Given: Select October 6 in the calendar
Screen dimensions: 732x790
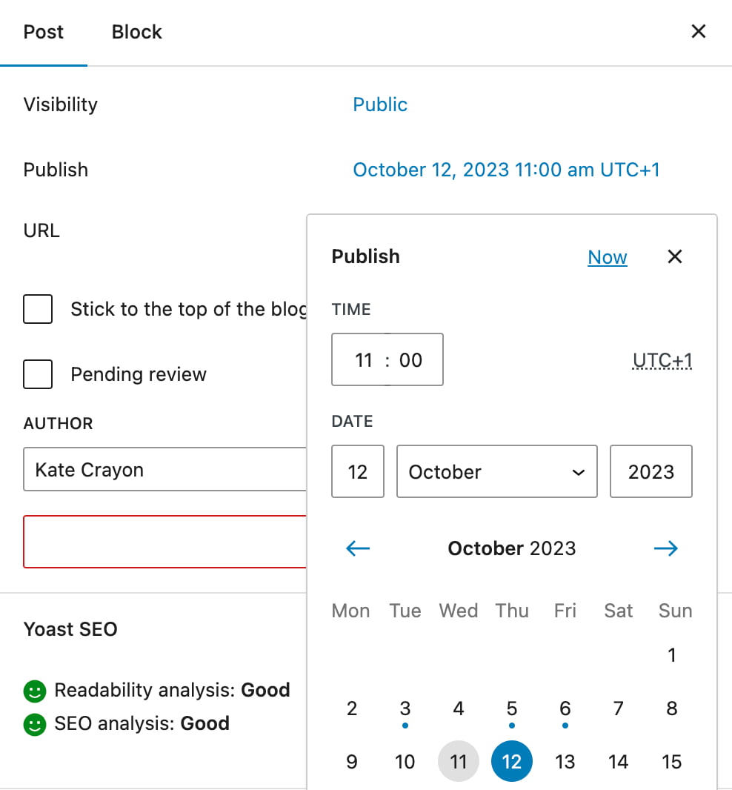Looking at the screenshot, I should pyautogui.click(x=565, y=708).
